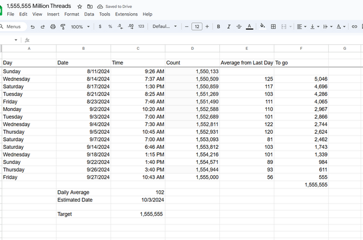363x240 pixels.
Task: Toggle italic formatting
Action: 229,26
